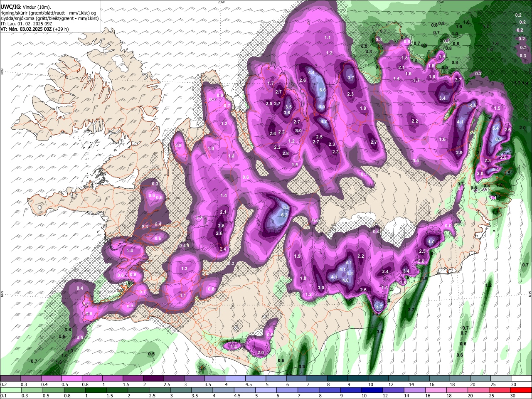Click the 5.7 value on the south coast

[x=379, y=307]
